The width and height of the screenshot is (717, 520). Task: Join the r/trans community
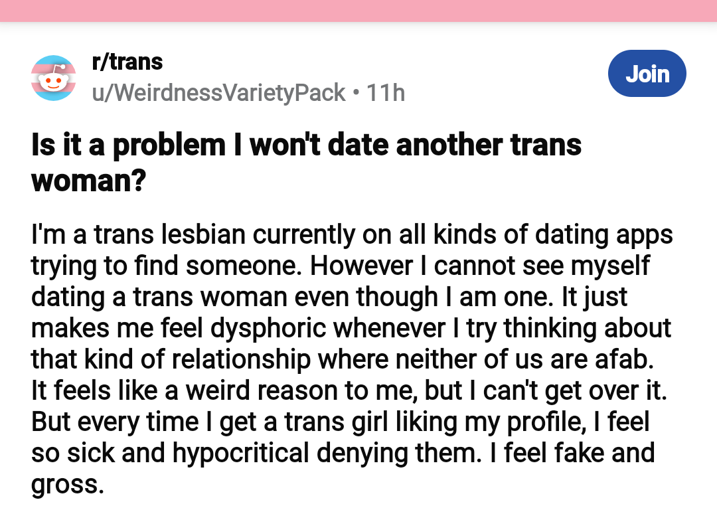647,73
